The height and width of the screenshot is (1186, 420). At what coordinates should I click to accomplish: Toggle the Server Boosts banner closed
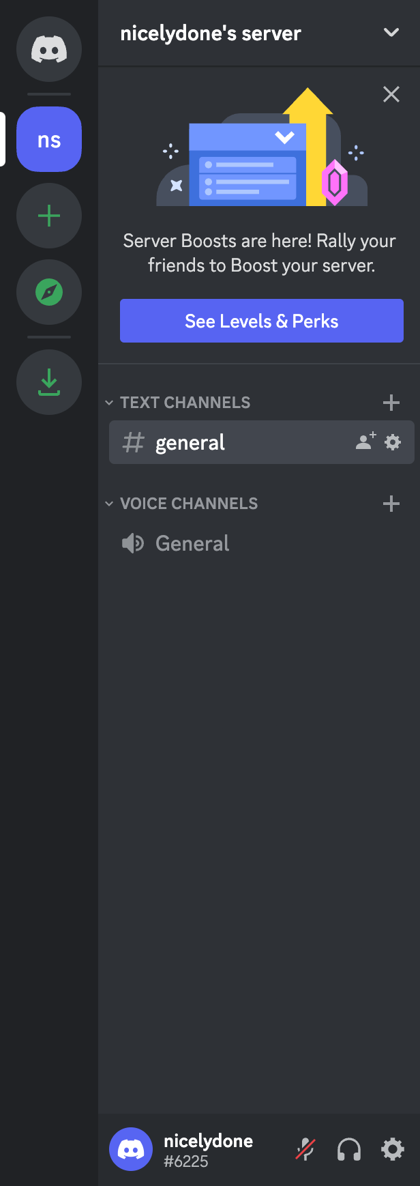click(x=391, y=94)
